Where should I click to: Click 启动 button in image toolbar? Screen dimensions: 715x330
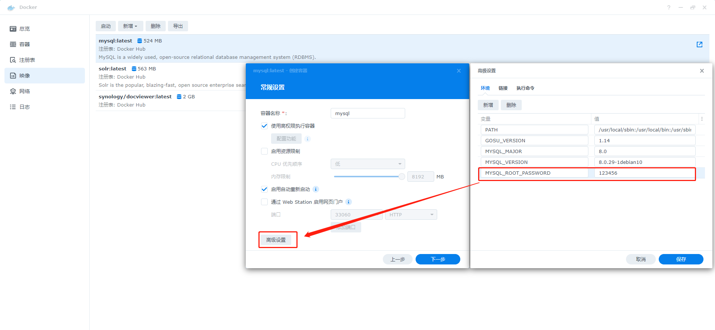(106, 26)
